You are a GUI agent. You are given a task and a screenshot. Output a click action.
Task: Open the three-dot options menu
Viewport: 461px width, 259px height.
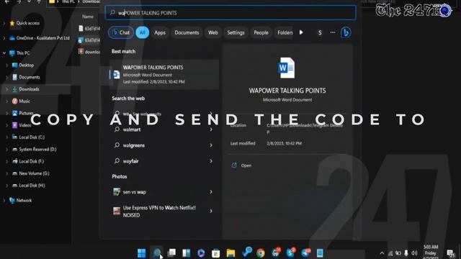pos(333,32)
